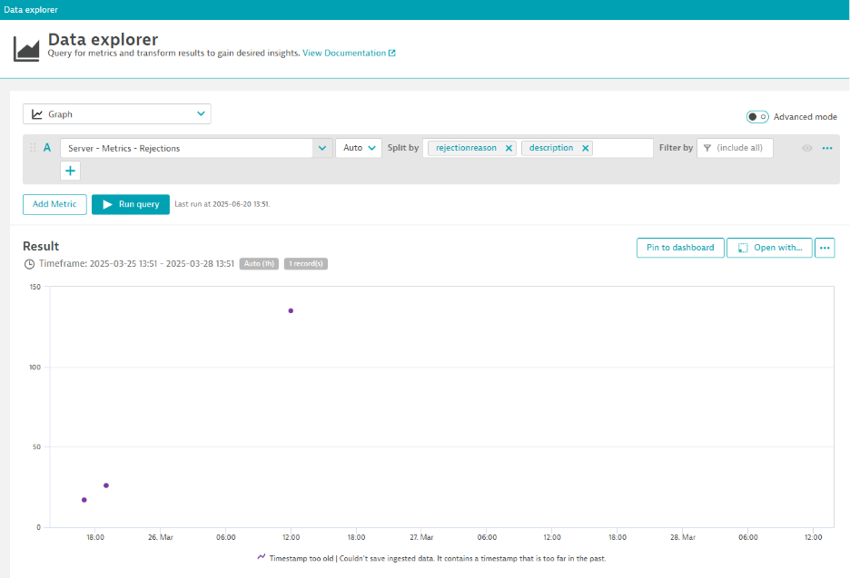This screenshot has width=850, height=578.
Task: Open the Graph visualization type dropdown
Action: [117, 114]
